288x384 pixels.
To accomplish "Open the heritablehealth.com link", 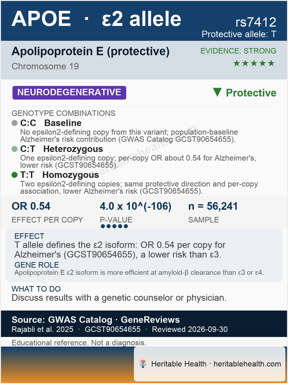I will pos(247,364).
